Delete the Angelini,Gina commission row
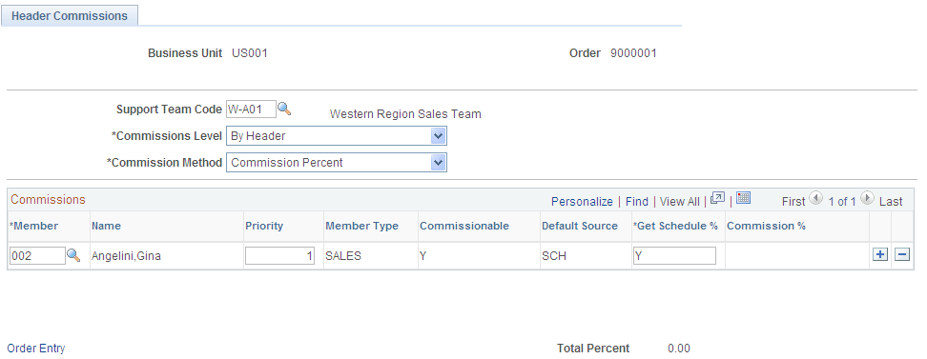Screen dimensions: 927x359 (x=903, y=254)
